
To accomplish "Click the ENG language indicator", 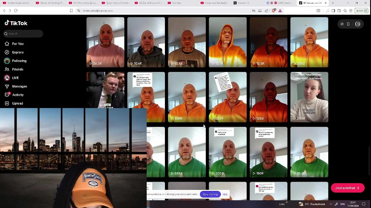I will (342, 204).
